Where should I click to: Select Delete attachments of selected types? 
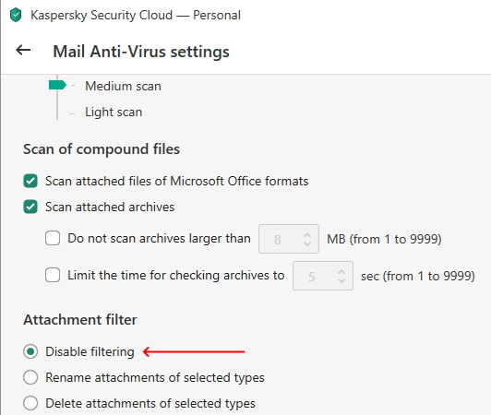(x=30, y=403)
